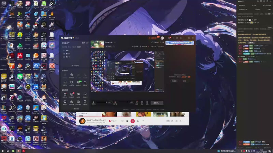
Task: Select the Image 1 source row
Action: (x=75, y=57)
